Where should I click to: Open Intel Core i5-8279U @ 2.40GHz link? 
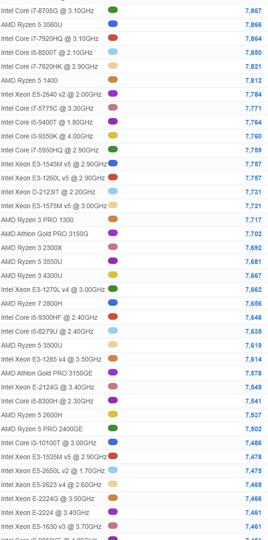coord(47,331)
